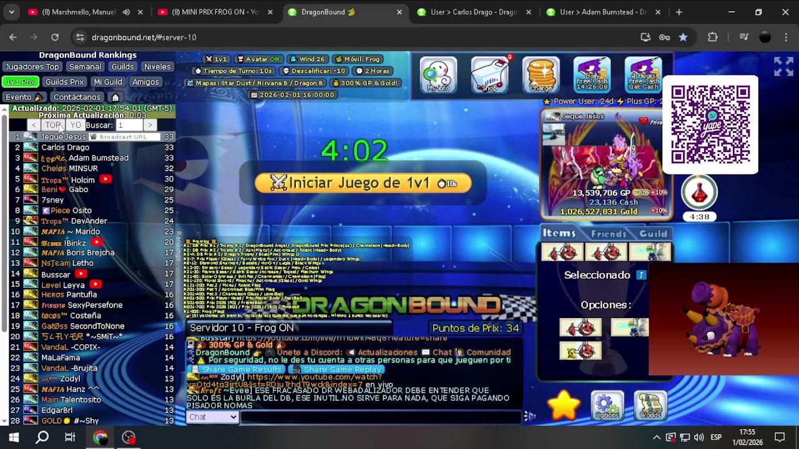This screenshot has width=799, height=449.
Task: Open the Chat channel dropdown
Action: coord(213,417)
